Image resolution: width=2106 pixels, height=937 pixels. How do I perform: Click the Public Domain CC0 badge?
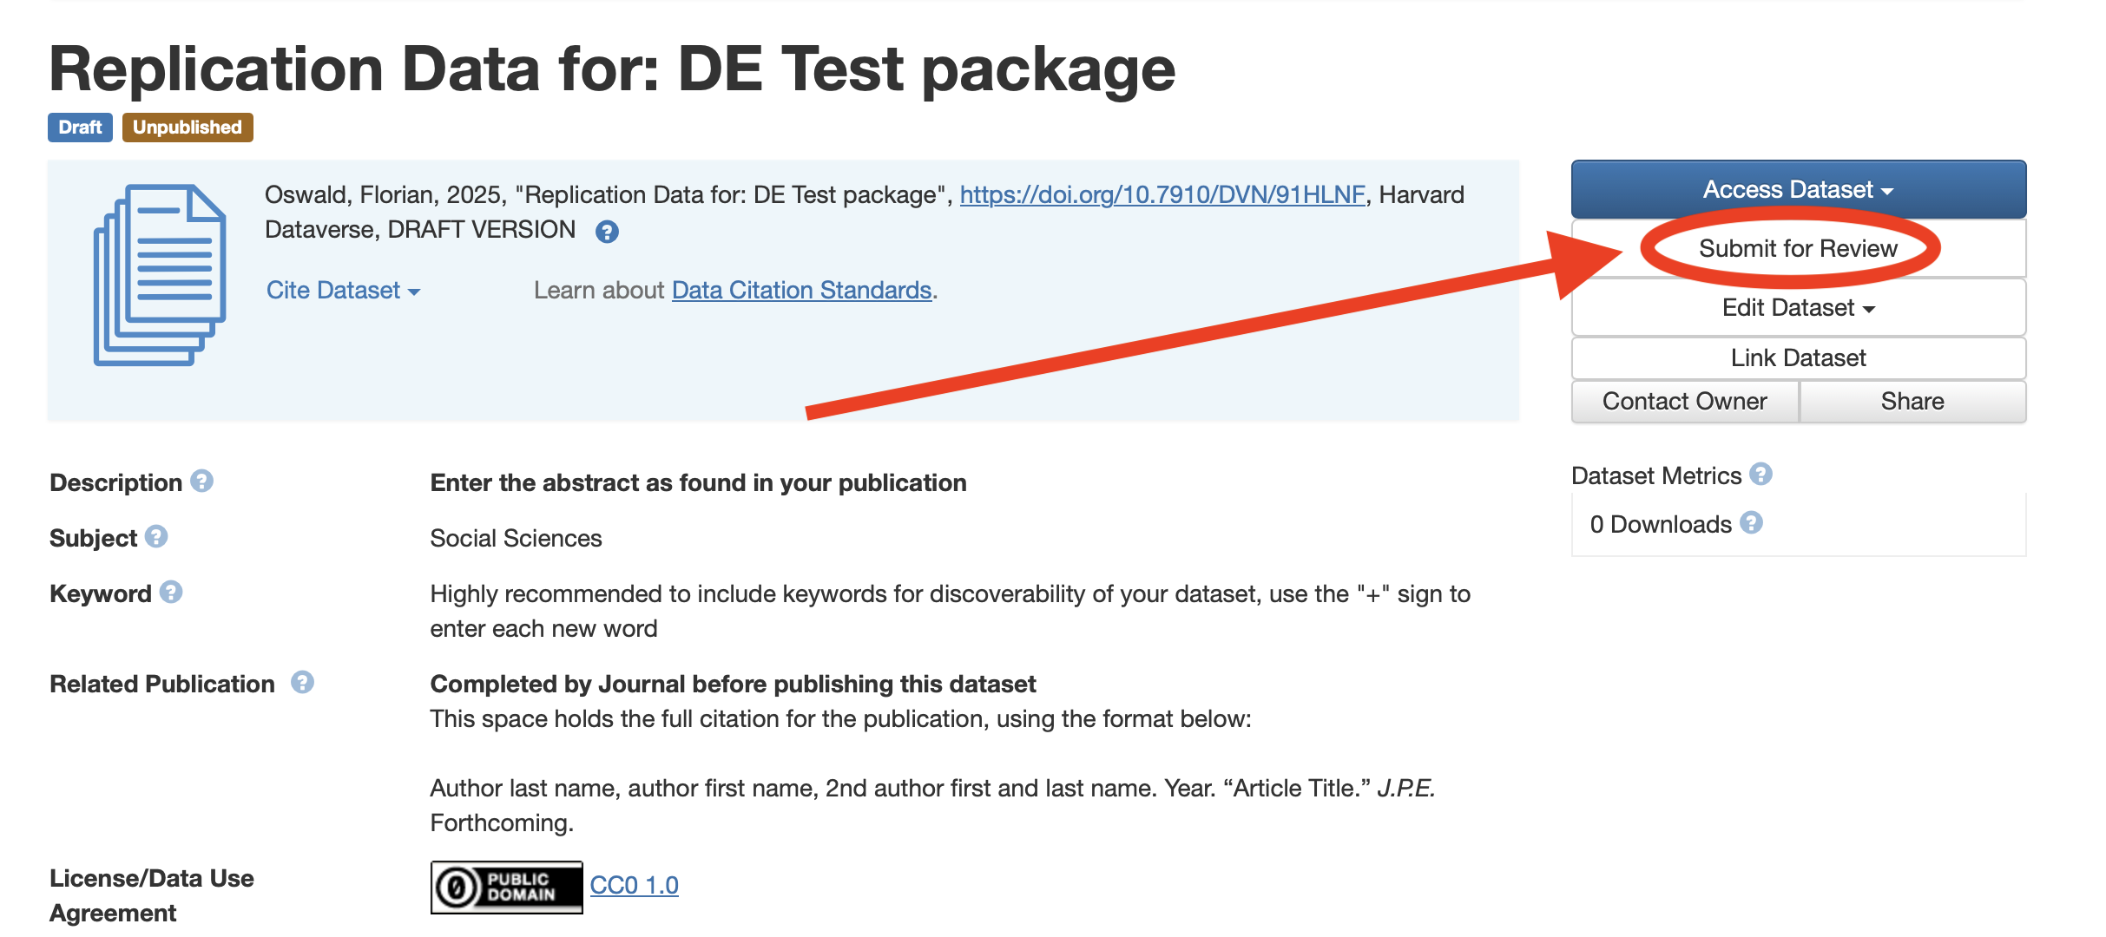(x=506, y=887)
